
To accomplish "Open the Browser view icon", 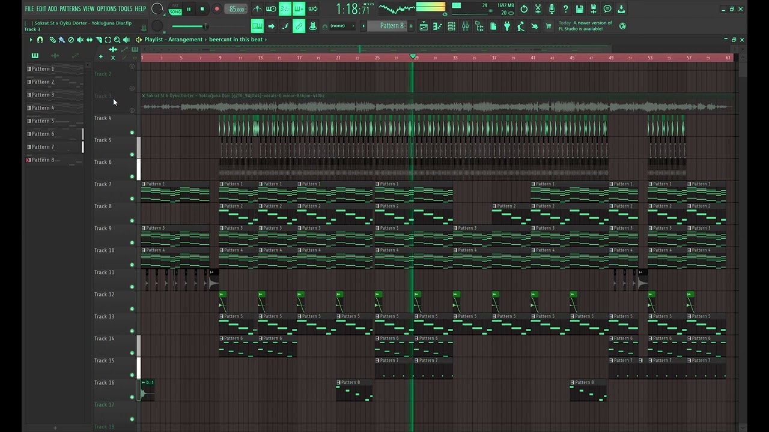I will pyautogui.click(x=479, y=26).
